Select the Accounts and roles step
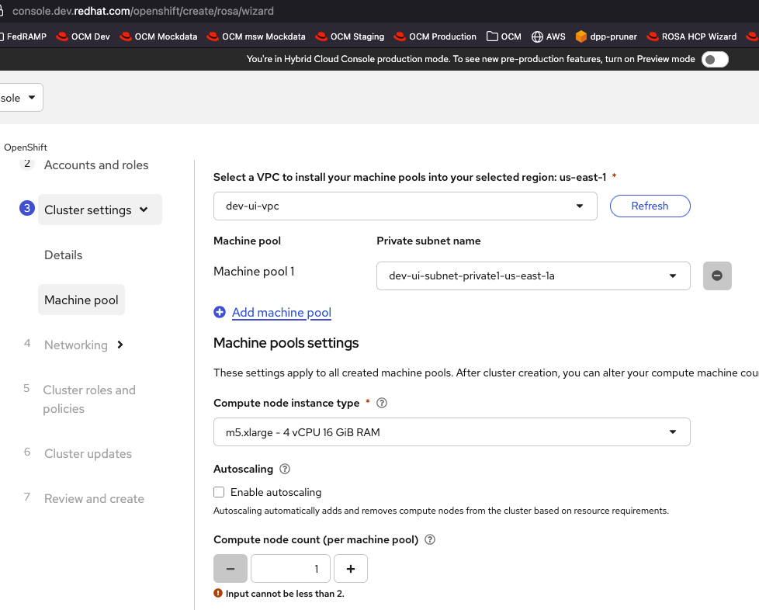Viewport: 759px width, 610px height. coord(96,165)
